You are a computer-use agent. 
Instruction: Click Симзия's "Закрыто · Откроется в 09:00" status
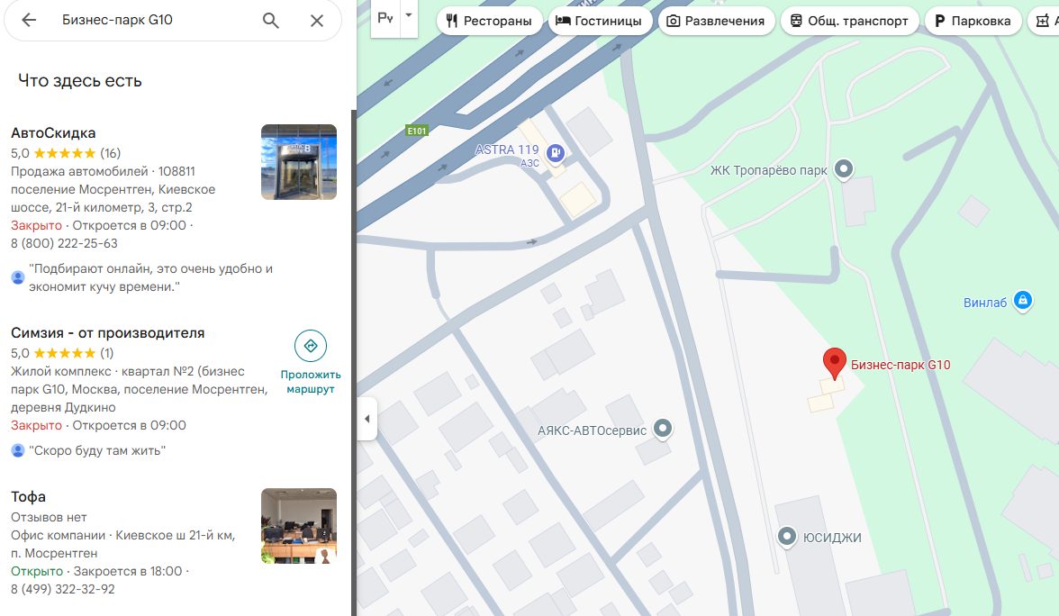[99, 425]
